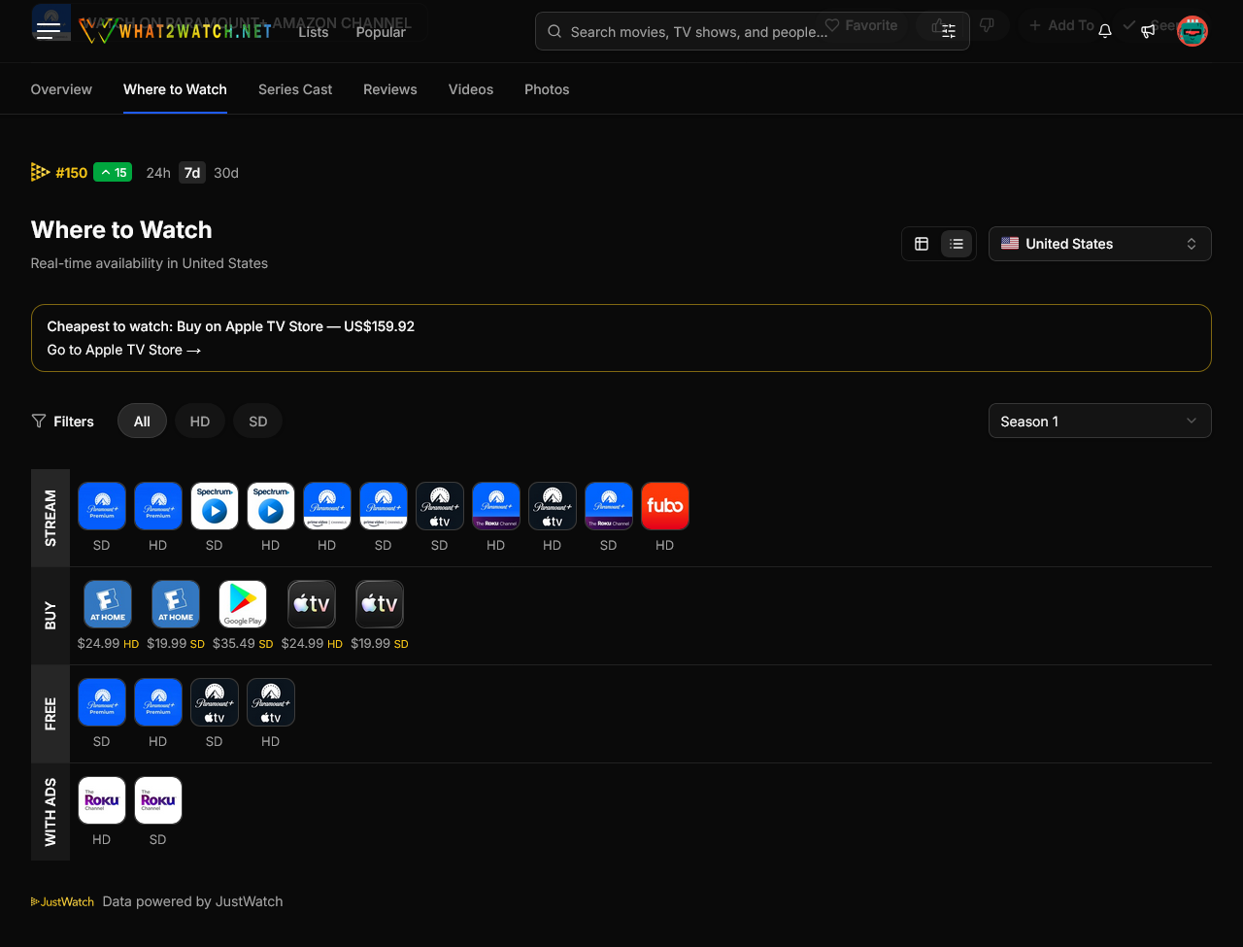Open the hamburger navigation menu
The height and width of the screenshot is (947, 1243).
(x=49, y=31)
